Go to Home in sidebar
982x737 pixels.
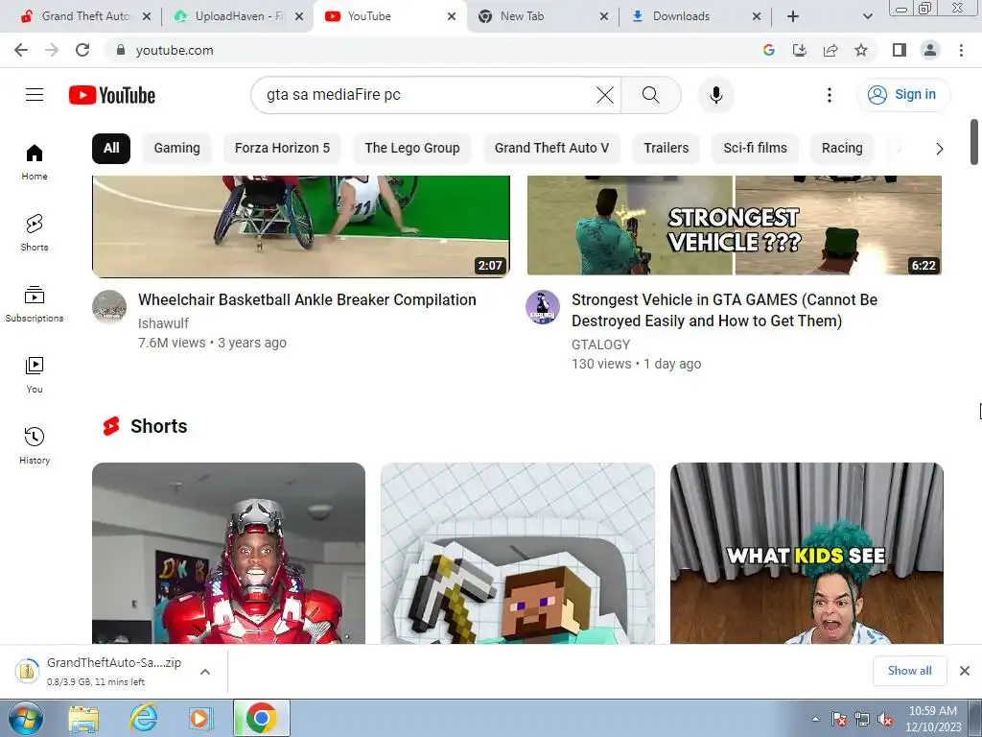pos(35,162)
